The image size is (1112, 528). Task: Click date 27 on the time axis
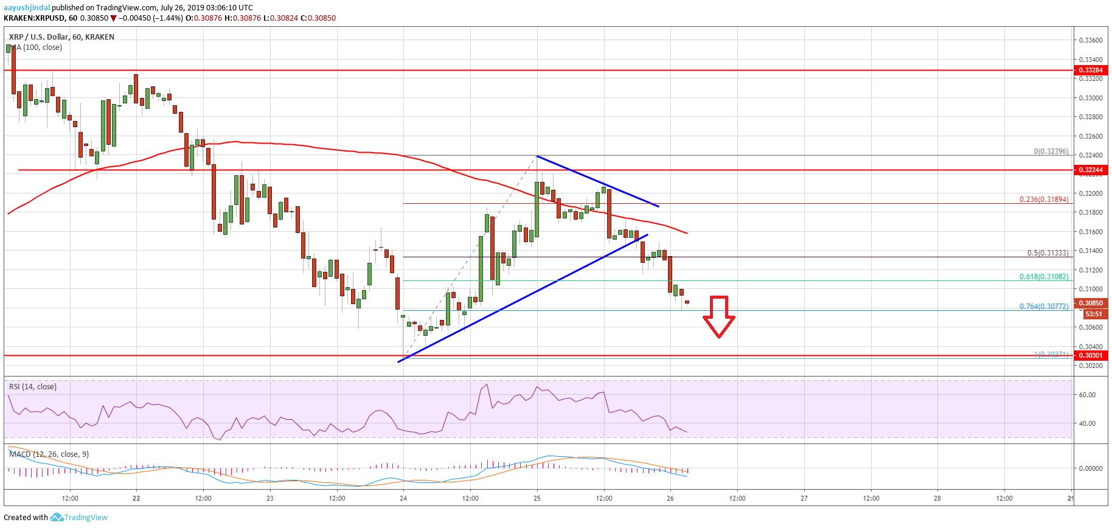click(x=804, y=498)
